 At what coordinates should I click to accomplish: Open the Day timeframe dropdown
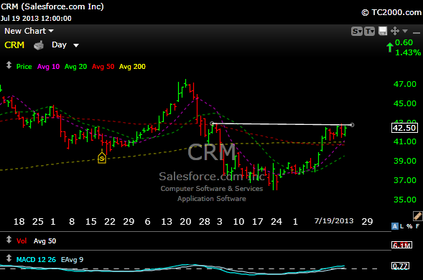(x=65, y=45)
